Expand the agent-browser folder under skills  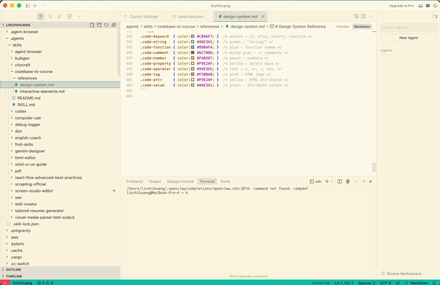(60, 52)
